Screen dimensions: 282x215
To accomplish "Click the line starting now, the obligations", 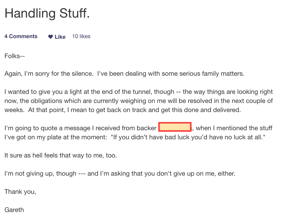I will tap(139, 101).
